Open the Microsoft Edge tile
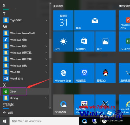Image resolution: width=130 pixels, height=125 pixels. pyautogui.click(x=63, y=73)
